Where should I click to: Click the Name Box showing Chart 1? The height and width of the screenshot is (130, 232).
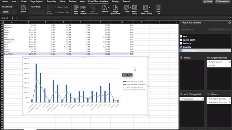point(6,18)
